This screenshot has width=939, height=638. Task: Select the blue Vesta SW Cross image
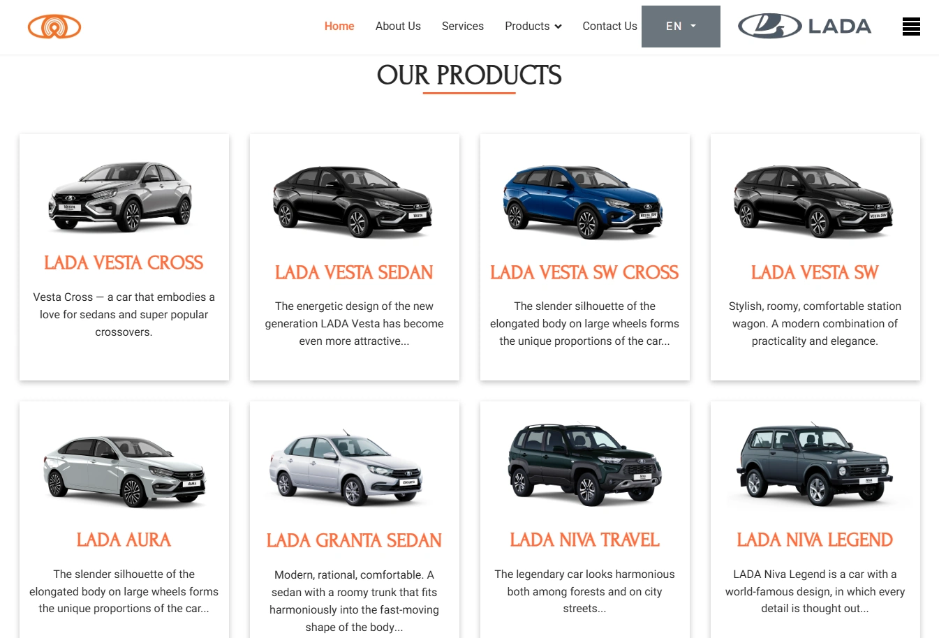583,202
